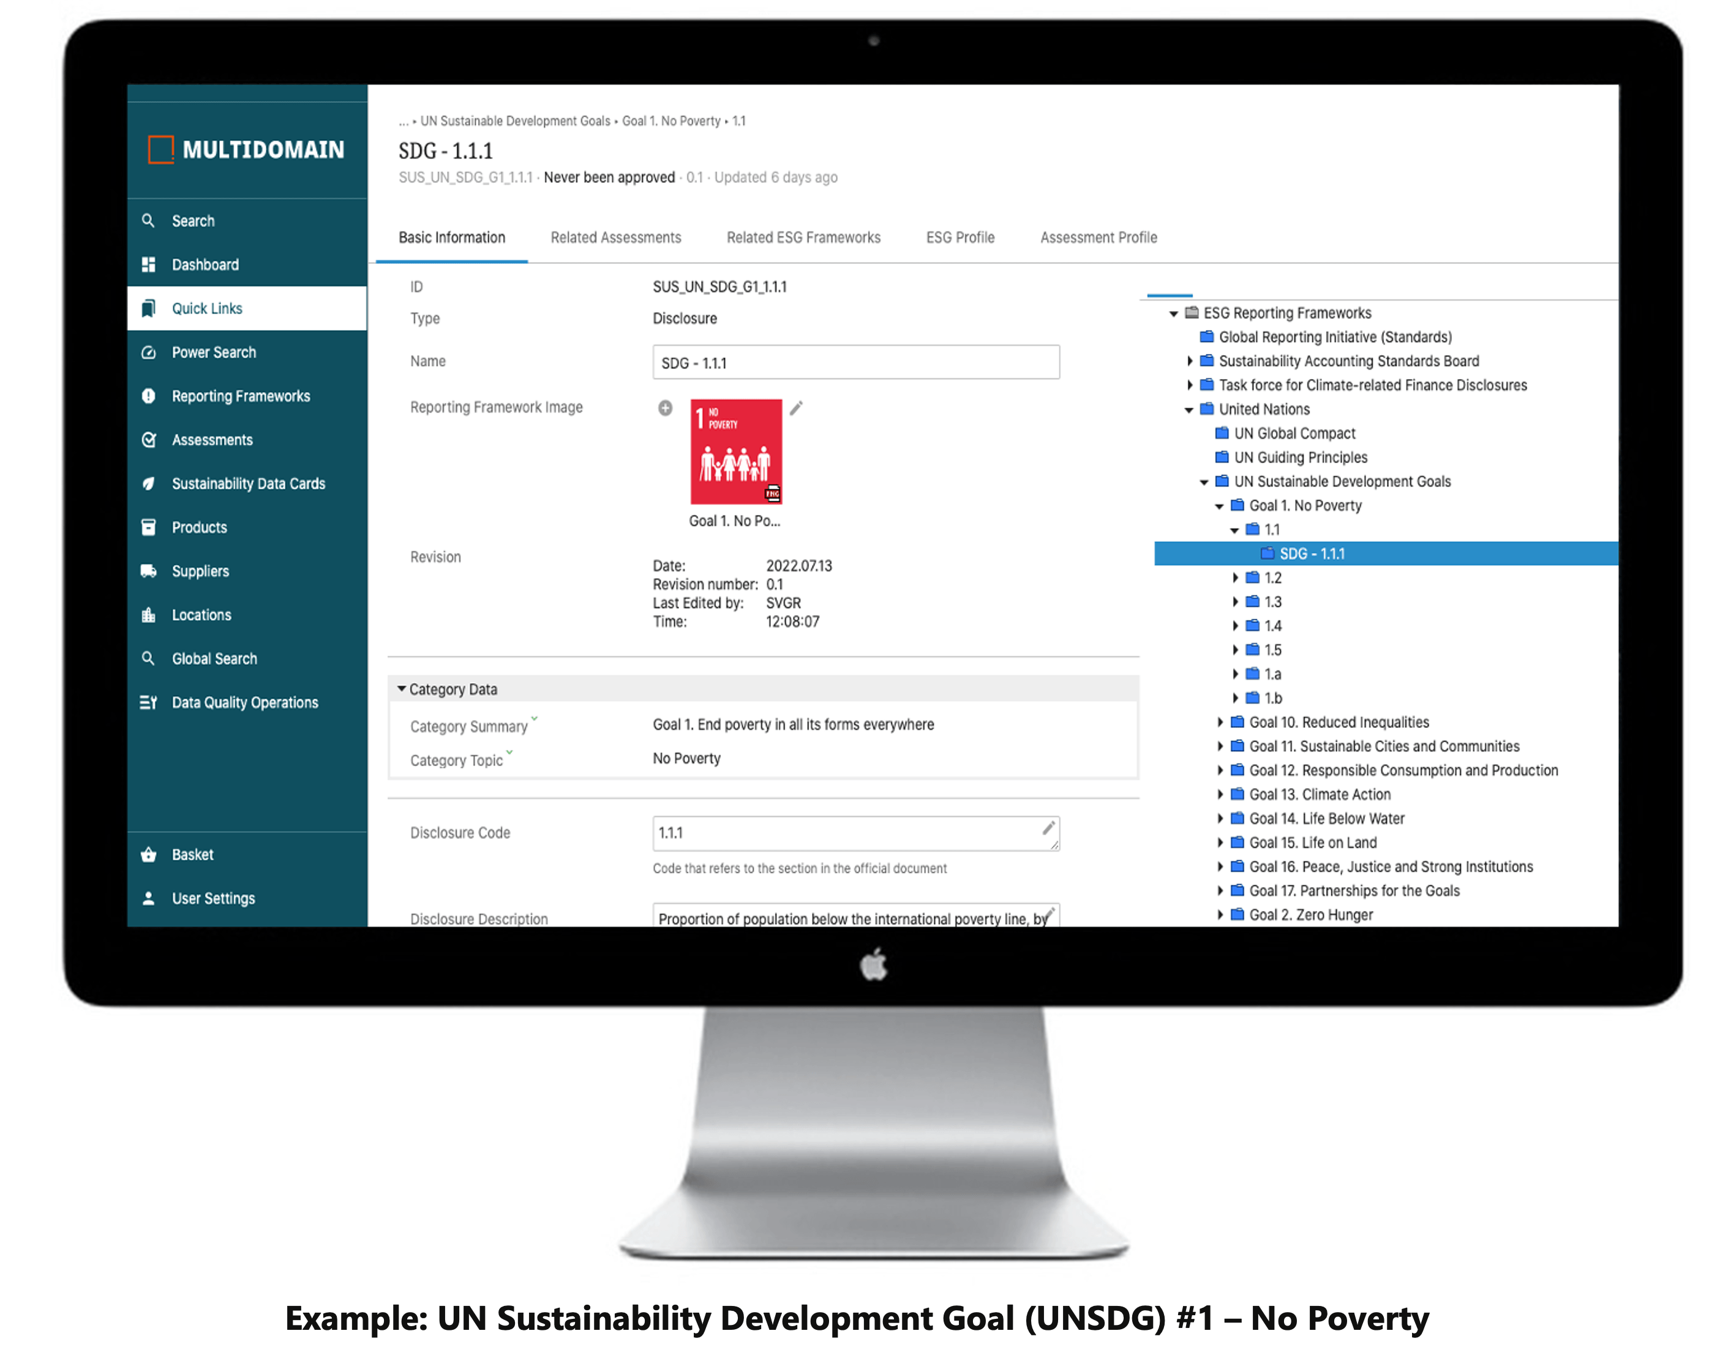Select Goal 17. Partnerships for the Goals
The image size is (1720, 1358).
pos(1354,890)
